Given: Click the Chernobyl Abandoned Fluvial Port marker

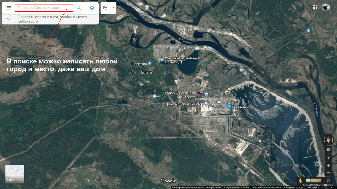Looking at the screenshot, I should pos(162,60).
